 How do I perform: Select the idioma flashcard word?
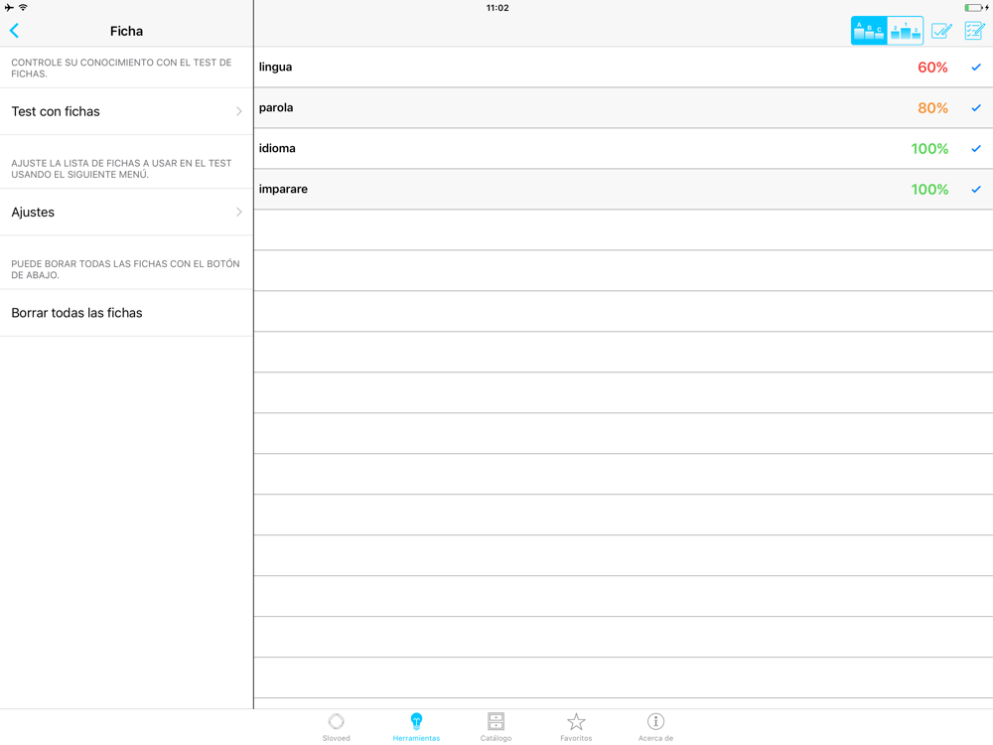277,148
